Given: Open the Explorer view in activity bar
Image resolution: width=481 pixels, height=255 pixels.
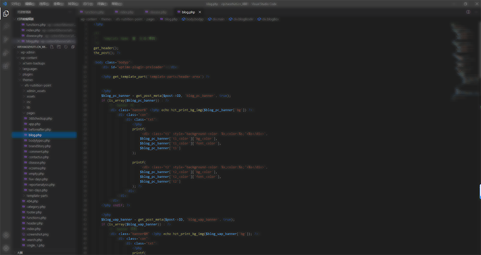Looking at the screenshot, I should (x=6, y=14).
